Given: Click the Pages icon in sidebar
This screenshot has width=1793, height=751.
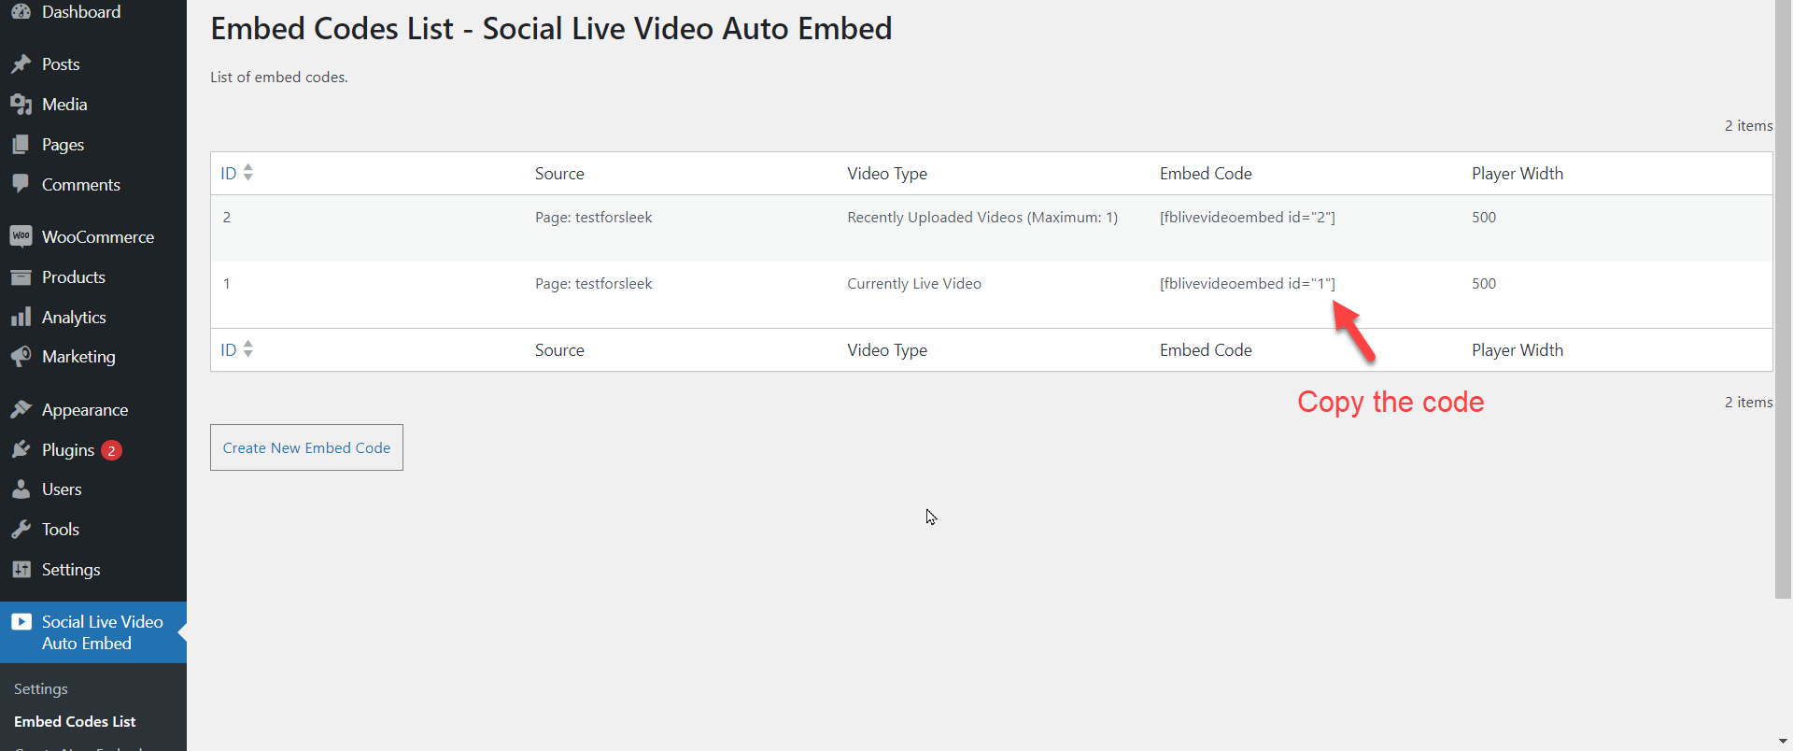Looking at the screenshot, I should (x=21, y=145).
